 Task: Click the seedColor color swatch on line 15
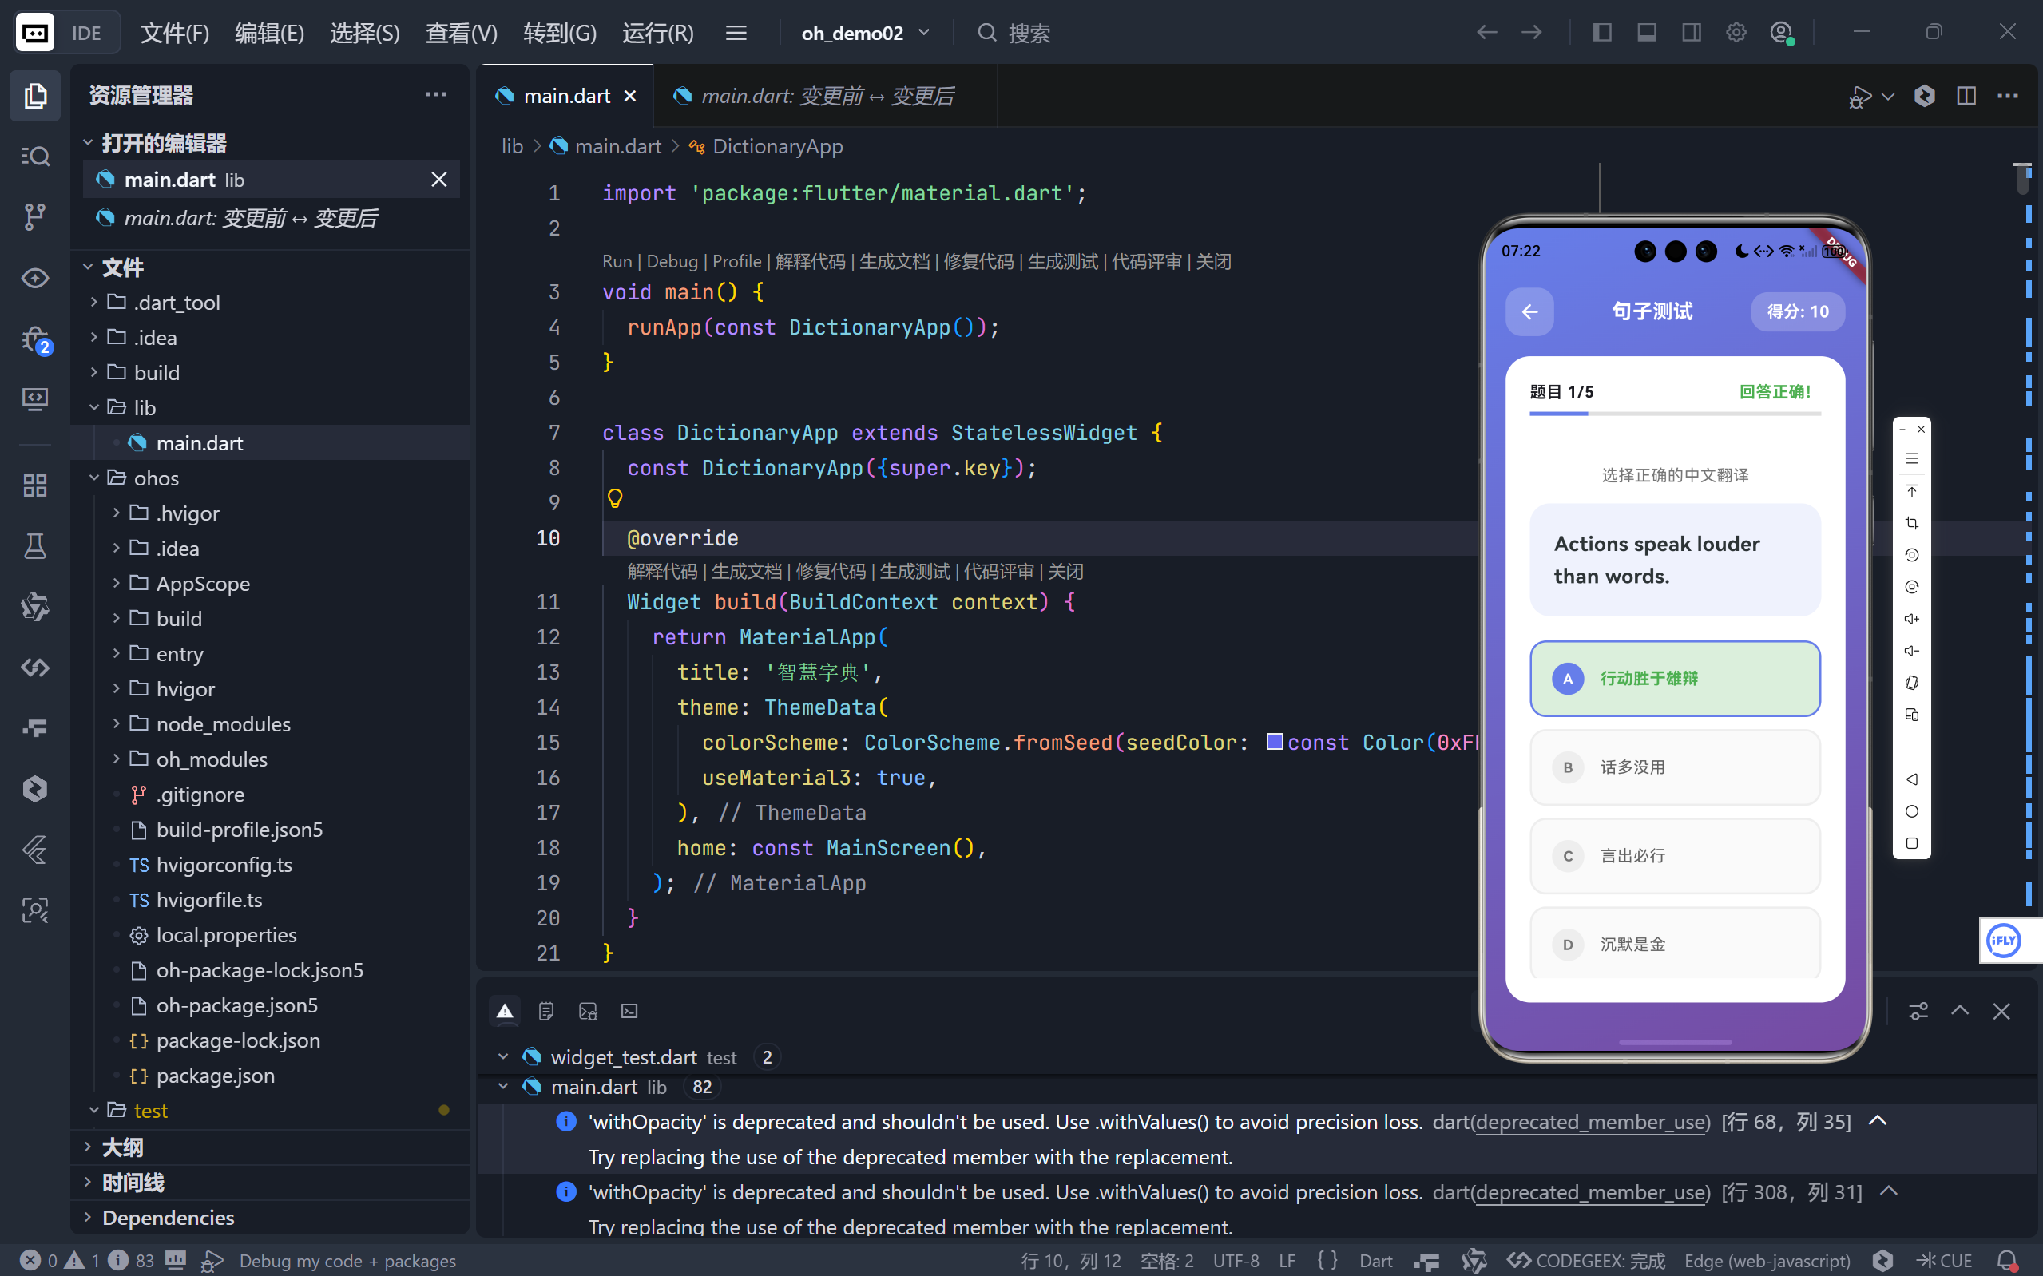point(1274,742)
